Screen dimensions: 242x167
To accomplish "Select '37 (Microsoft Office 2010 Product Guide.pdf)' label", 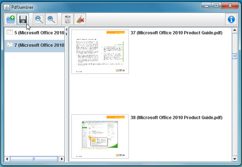I will (177, 33).
